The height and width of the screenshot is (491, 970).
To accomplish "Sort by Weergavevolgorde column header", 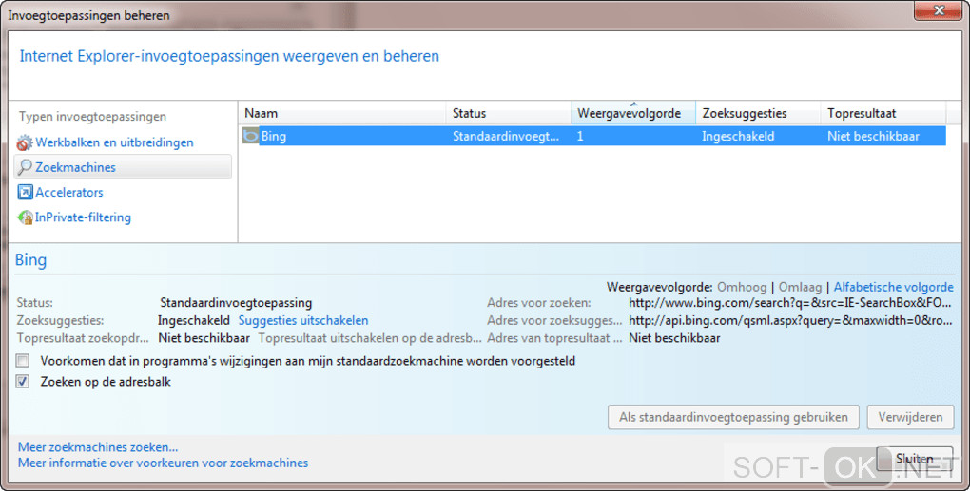I will [633, 113].
